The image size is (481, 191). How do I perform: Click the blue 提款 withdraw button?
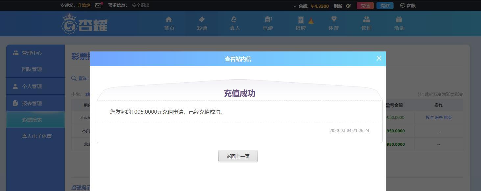(x=385, y=6)
